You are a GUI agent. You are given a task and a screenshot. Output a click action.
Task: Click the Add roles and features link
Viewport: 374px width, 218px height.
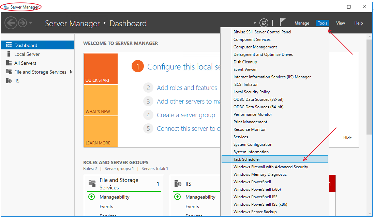click(x=187, y=88)
